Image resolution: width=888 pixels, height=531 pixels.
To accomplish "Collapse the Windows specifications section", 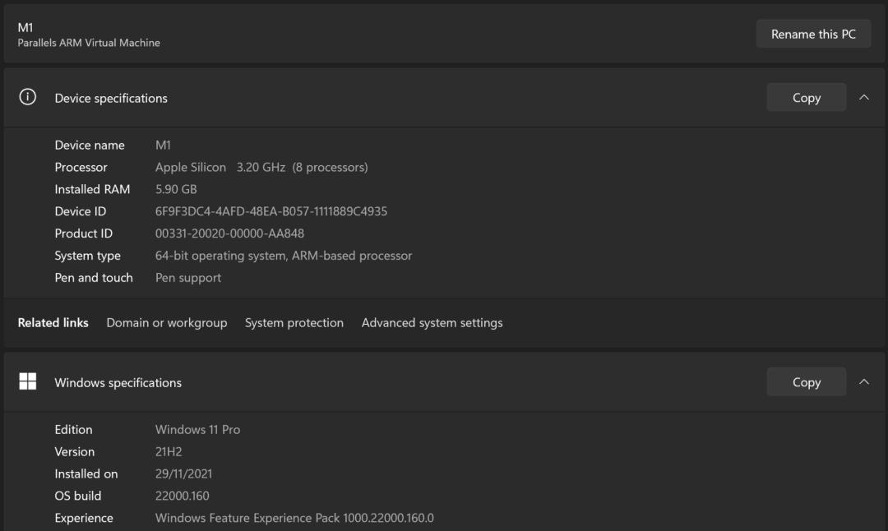I will click(x=863, y=381).
